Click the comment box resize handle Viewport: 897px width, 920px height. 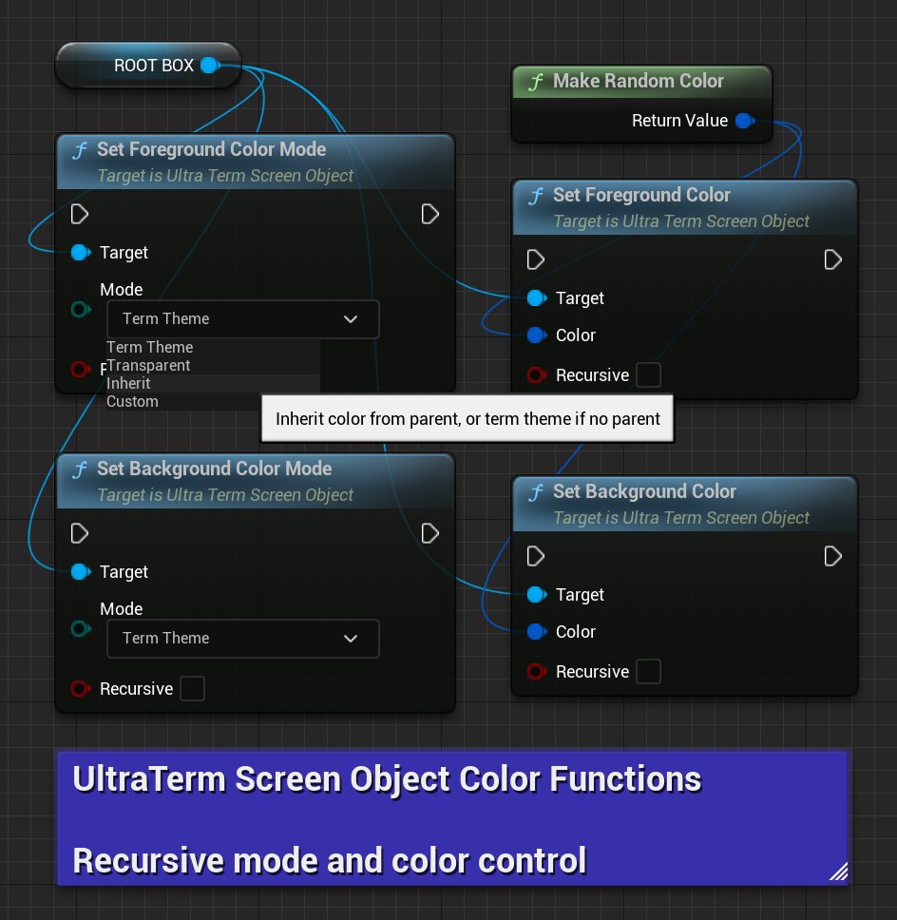839,872
